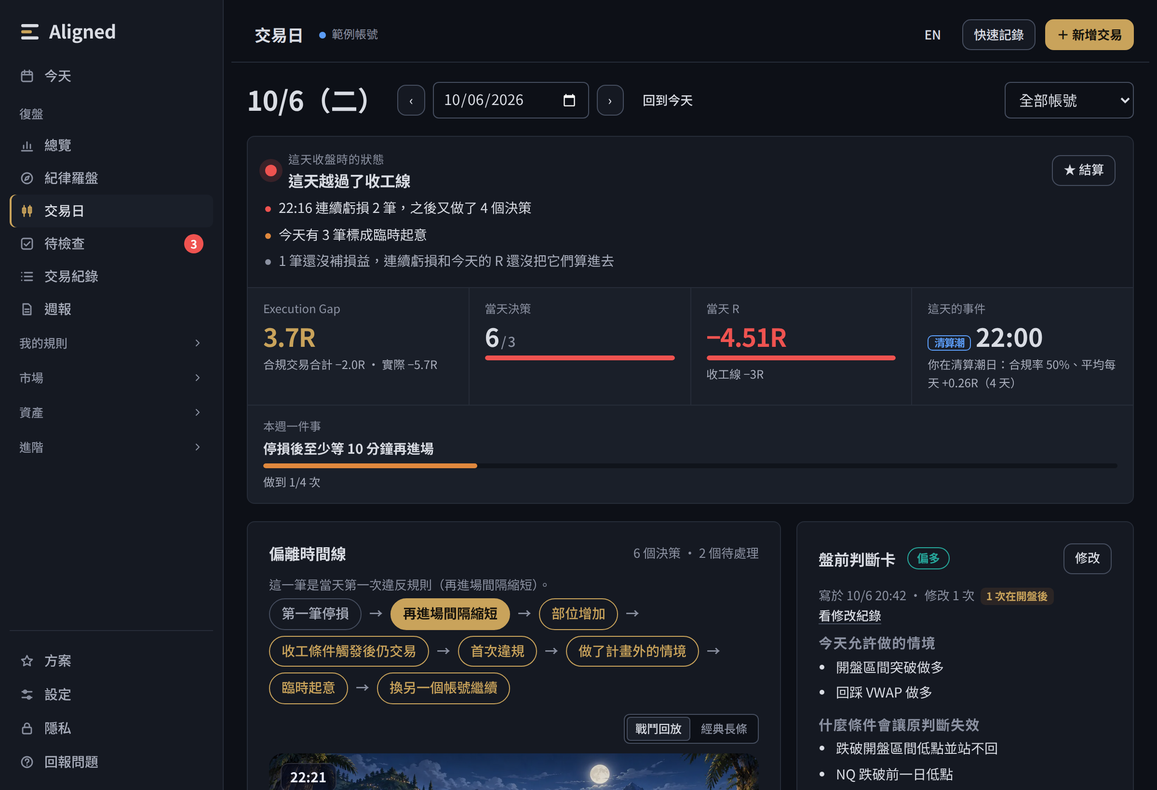Open the 待檢查 checklist sidebar item
The image size is (1157, 790).
[x=111, y=244]
